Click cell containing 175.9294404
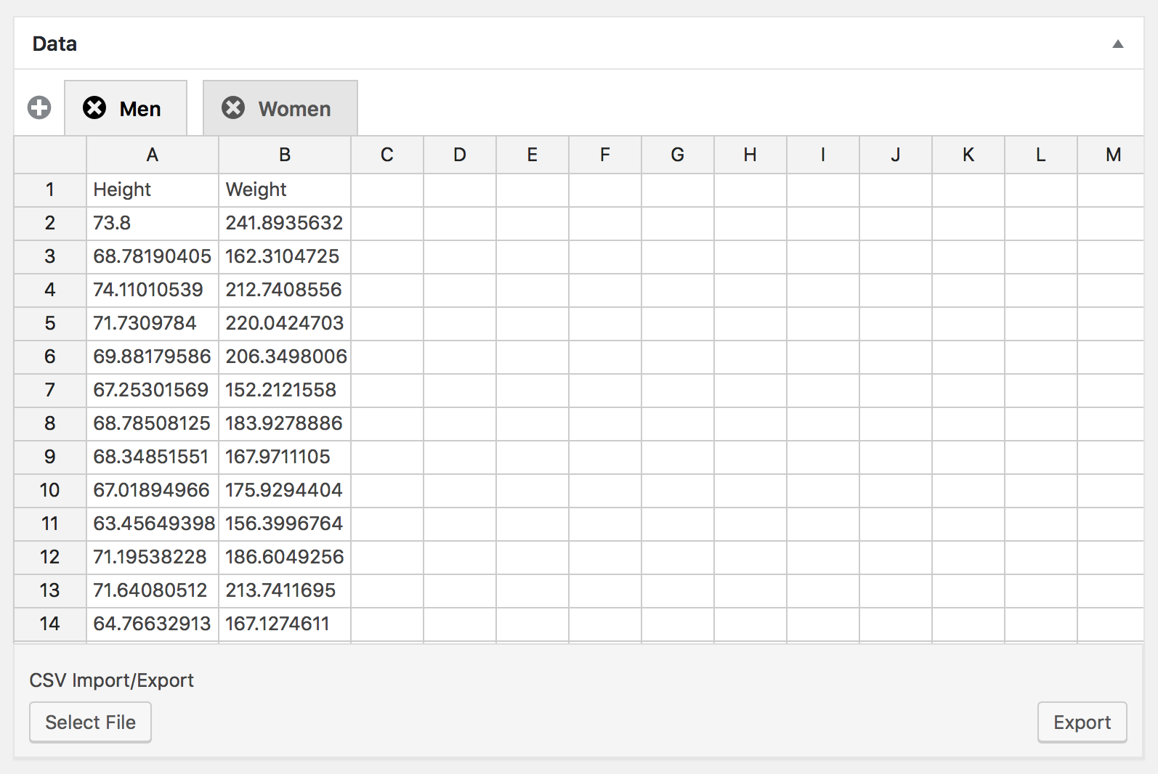Viewport: 1158px width, 774px height. pos(285,491)
